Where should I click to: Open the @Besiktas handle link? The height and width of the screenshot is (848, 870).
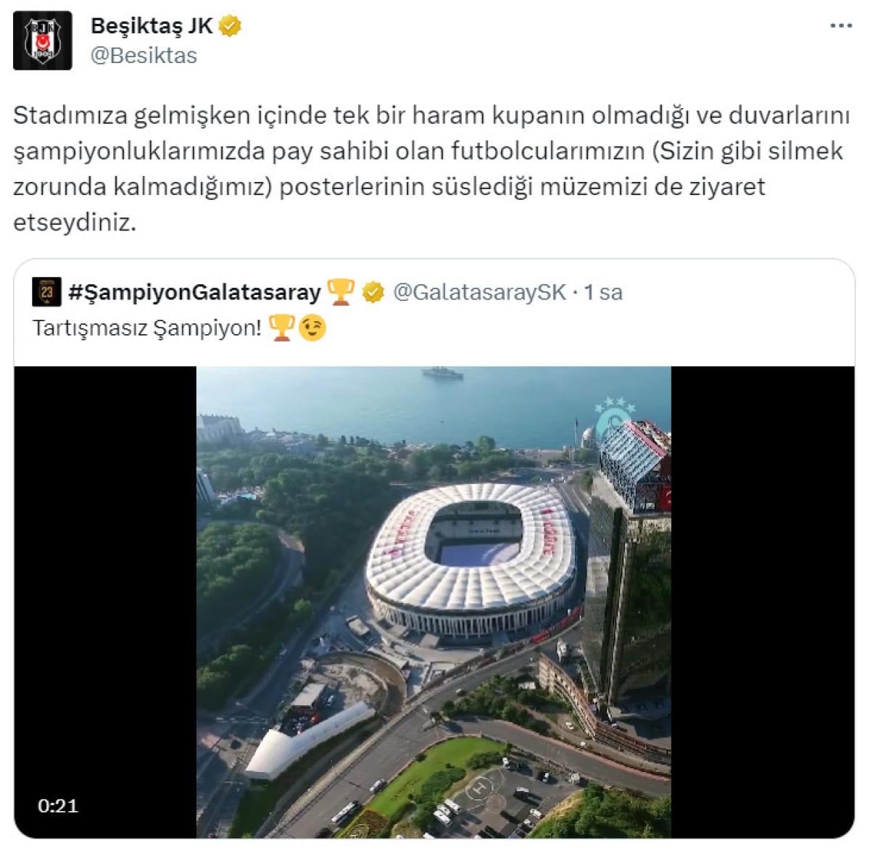coord(144,56)
